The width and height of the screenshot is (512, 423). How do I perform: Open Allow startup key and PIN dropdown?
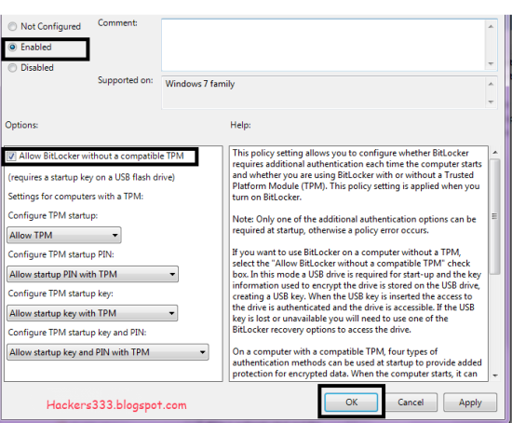tap(108, 352)
